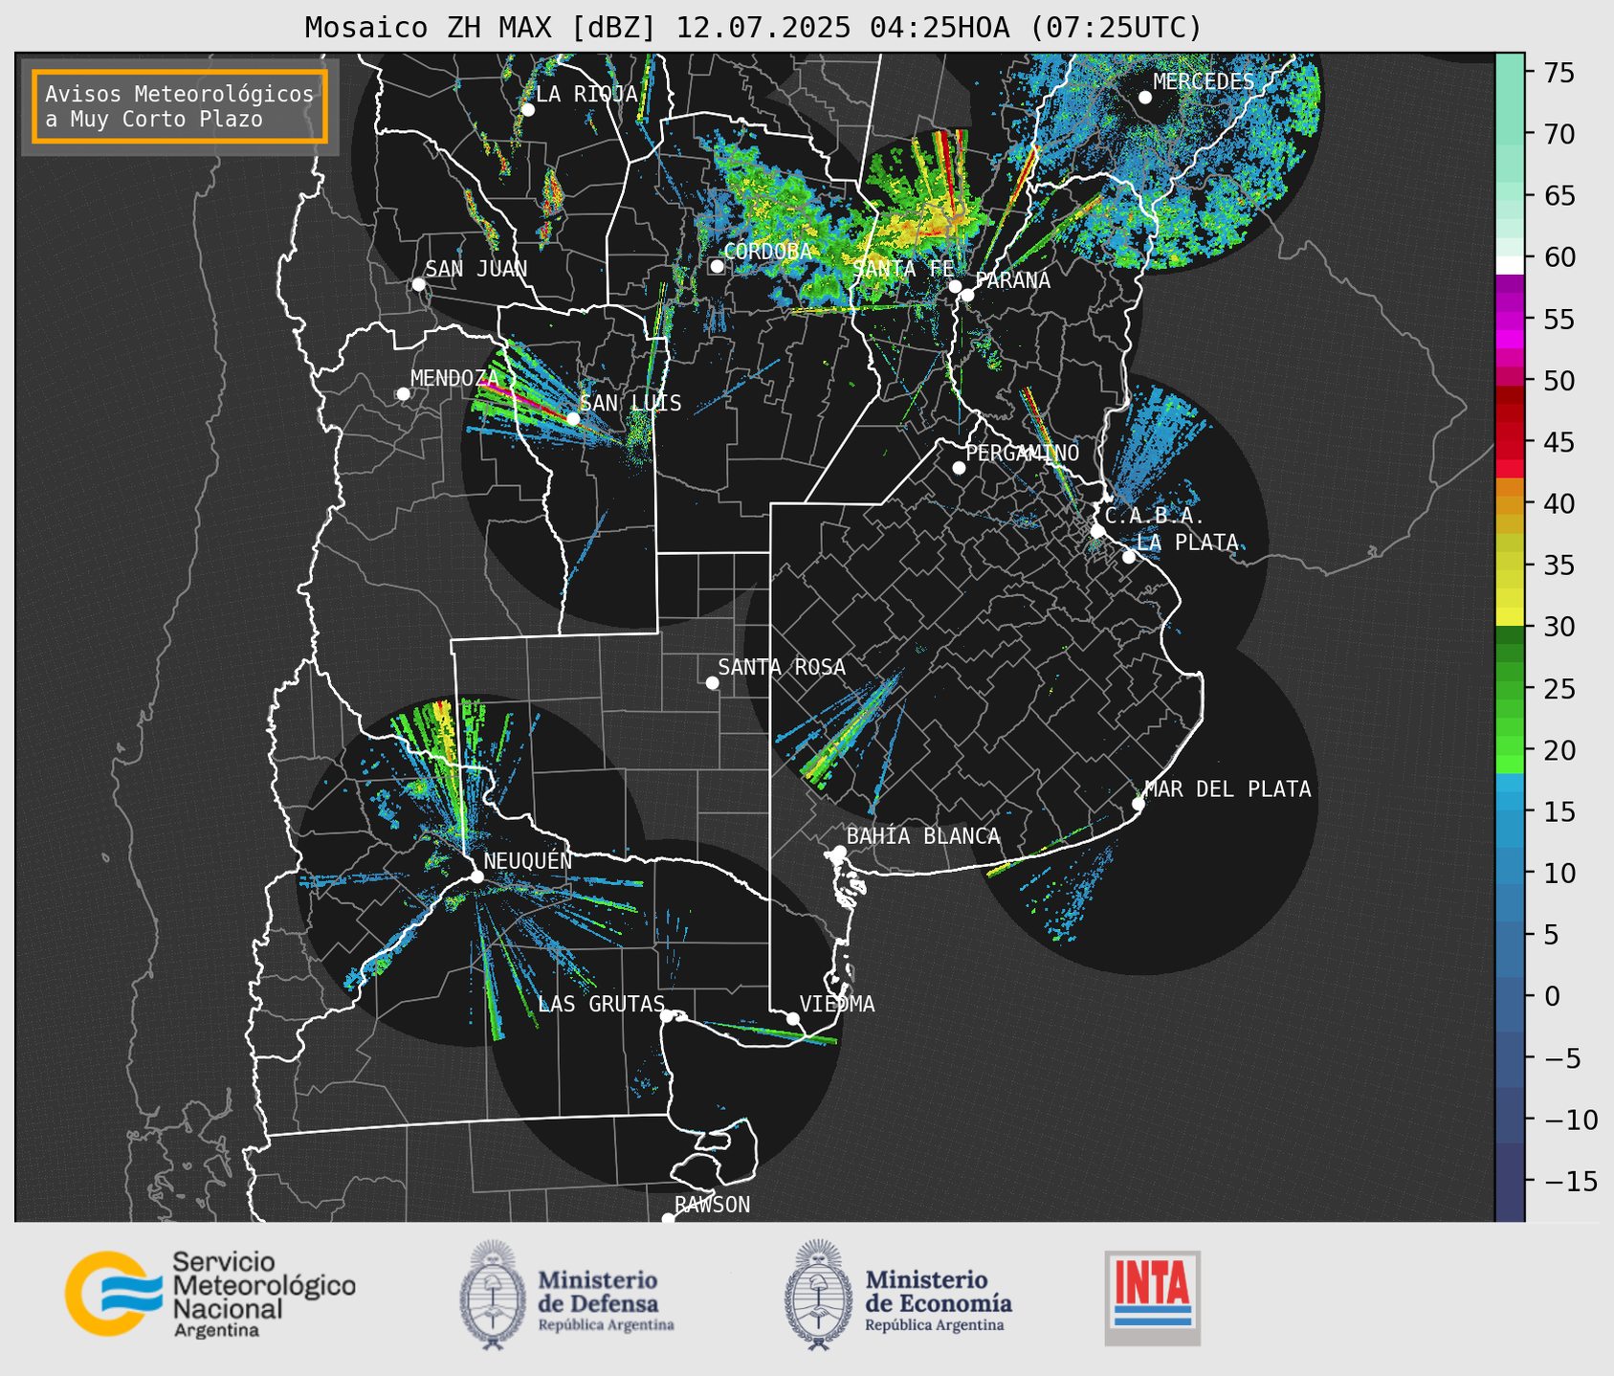Click the INTA logo

pyautogui.click(x=1152, y=1298)
